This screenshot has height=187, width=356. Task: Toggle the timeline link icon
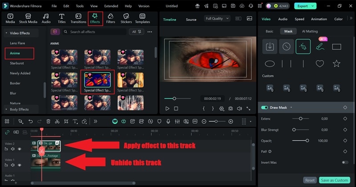[x=7, y=132]
